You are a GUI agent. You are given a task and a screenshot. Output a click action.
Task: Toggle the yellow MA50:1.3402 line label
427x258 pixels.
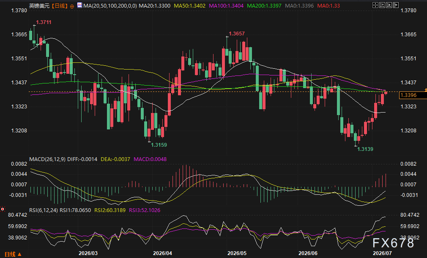tap(189, 6)
